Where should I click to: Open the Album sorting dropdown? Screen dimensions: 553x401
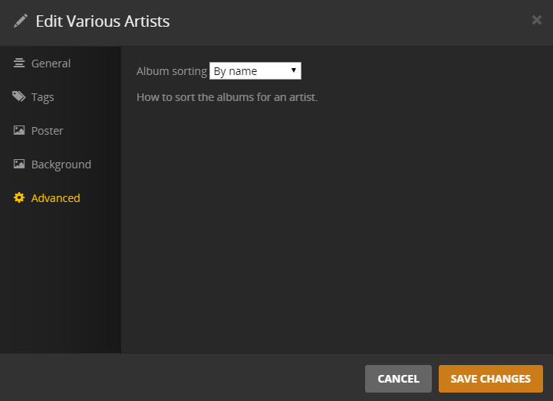(x=255, y=71)
